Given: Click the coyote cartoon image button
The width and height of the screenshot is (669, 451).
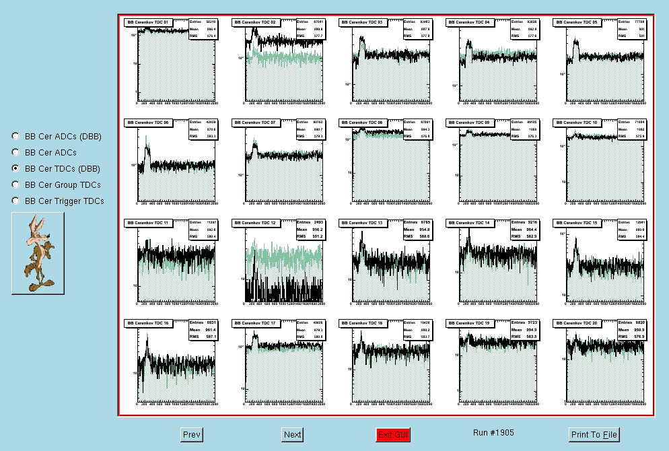Looking at the screenshot, I should (38, 254).
